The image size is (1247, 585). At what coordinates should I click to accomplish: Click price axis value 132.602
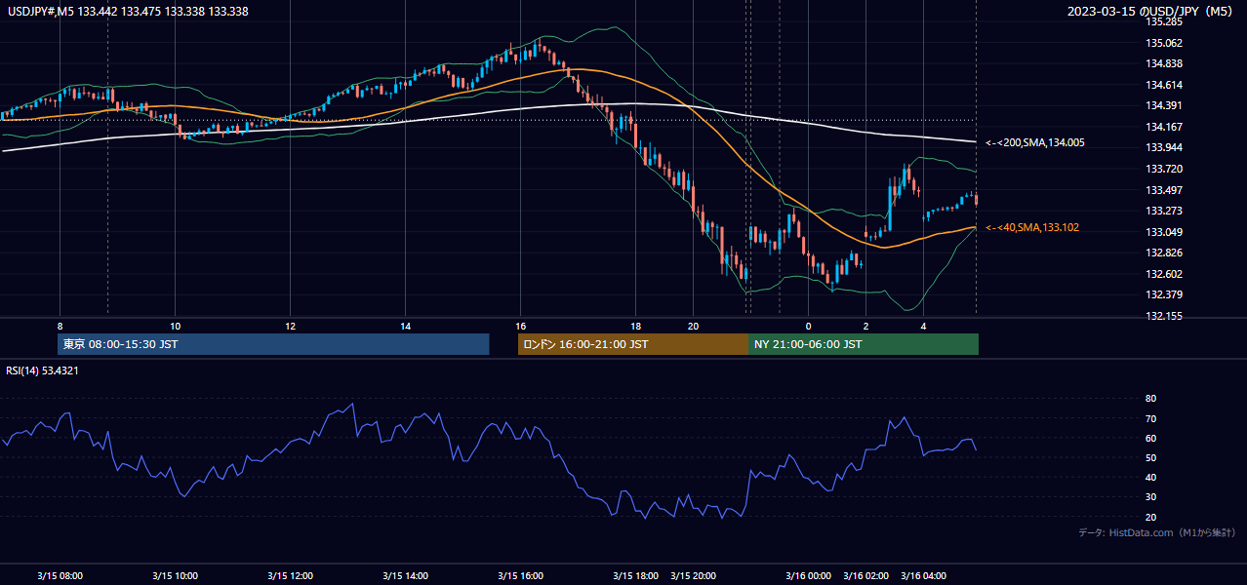[1163, 274]
